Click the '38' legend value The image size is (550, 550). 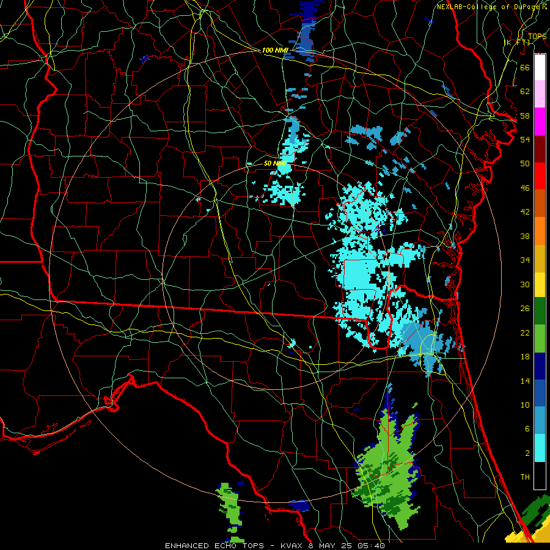(525, 236)
